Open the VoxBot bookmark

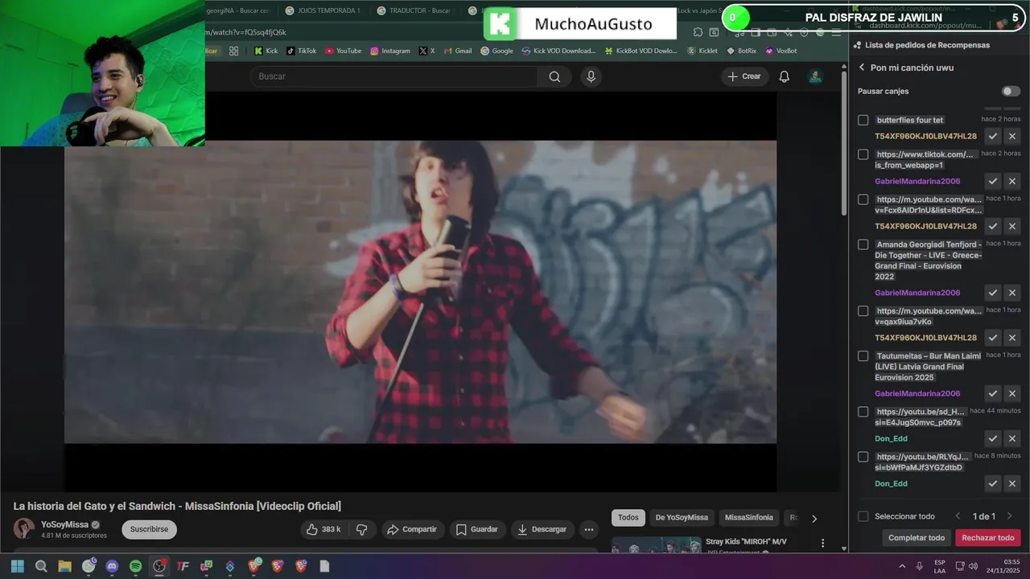[x=781, y=51]
